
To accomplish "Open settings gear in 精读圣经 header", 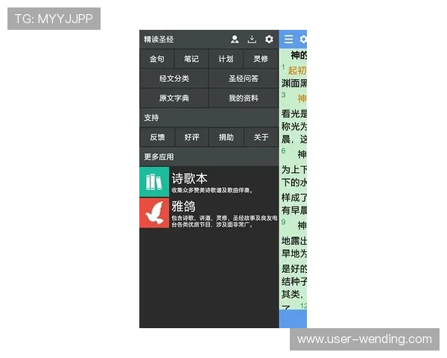I will tap(269, 39).
